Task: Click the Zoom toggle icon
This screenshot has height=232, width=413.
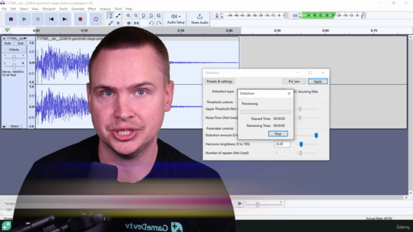Action: 159,15
